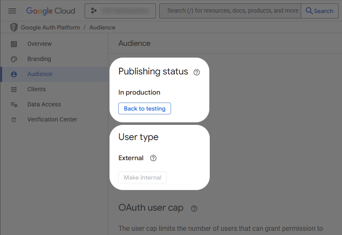Click the Audience page heading
This screenshot has width=342, height=235.
pyautogui.click(x=134, y=43)
